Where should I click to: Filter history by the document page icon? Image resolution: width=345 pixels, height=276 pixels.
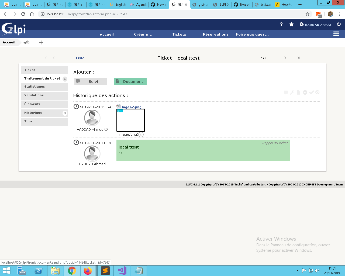coord(299,92)
